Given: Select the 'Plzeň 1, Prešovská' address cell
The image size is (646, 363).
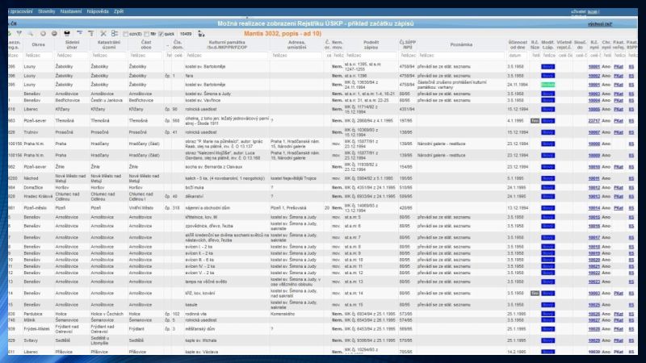Looking at the screenshot, I should (x=288, y=208).
